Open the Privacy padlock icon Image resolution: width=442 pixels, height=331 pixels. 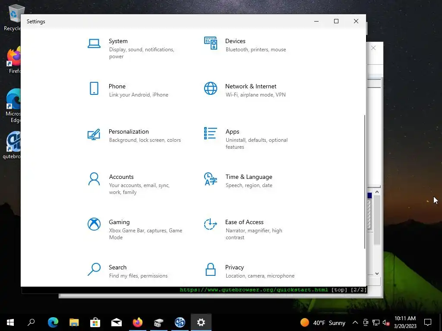[x=211, y=269]
